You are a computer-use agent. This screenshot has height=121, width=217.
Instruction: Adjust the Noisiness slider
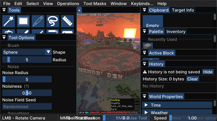27,93
